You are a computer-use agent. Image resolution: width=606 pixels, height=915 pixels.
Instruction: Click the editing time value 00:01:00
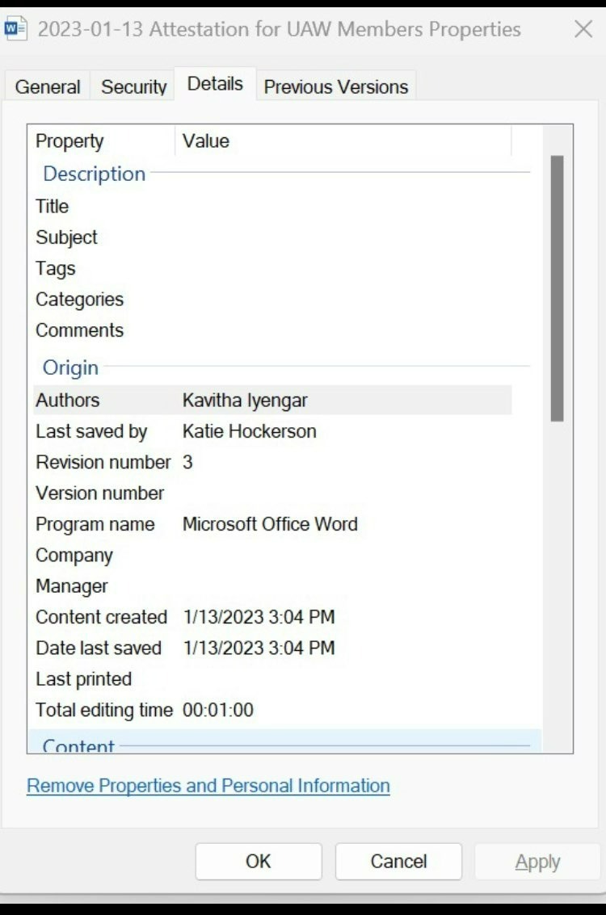[218, 710]
